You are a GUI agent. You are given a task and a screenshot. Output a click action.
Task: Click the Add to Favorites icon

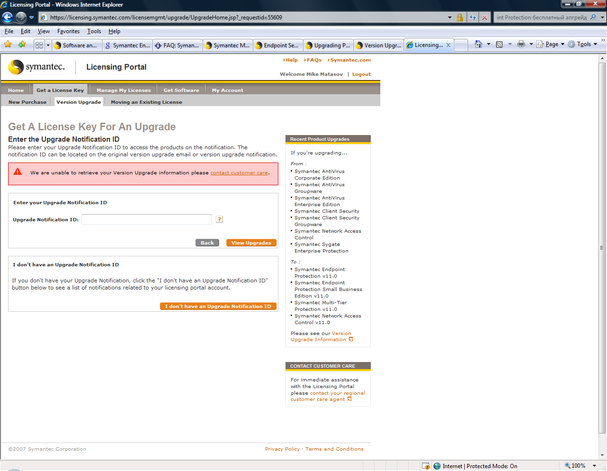[x=22, y=45]
